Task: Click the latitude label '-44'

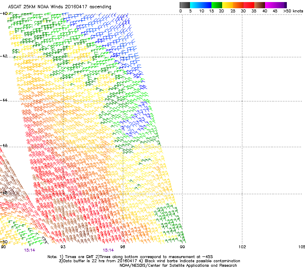Action: point(4,100)
